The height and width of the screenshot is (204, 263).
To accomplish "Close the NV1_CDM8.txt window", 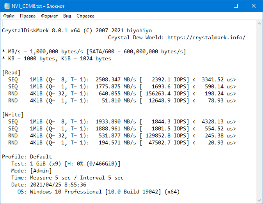I will point(253,6).
